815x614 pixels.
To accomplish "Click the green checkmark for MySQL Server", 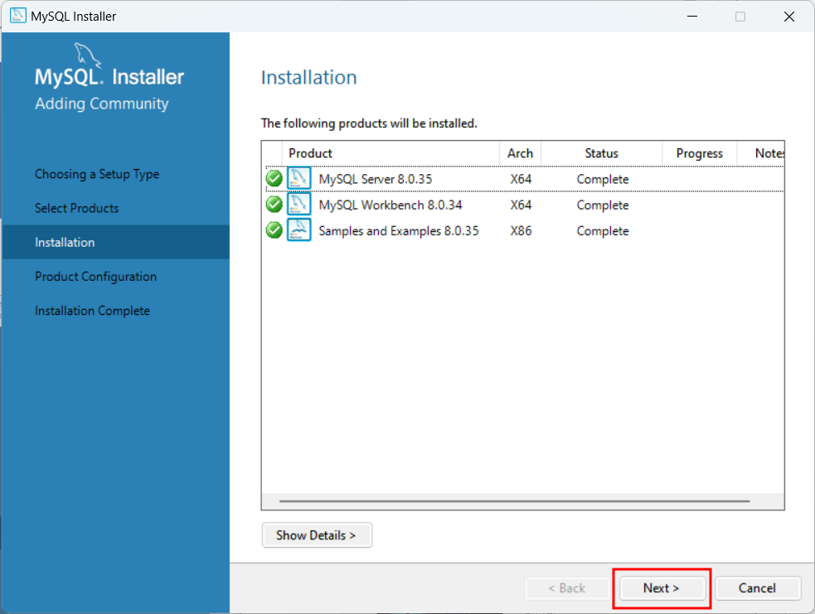I will pos(274,179).
